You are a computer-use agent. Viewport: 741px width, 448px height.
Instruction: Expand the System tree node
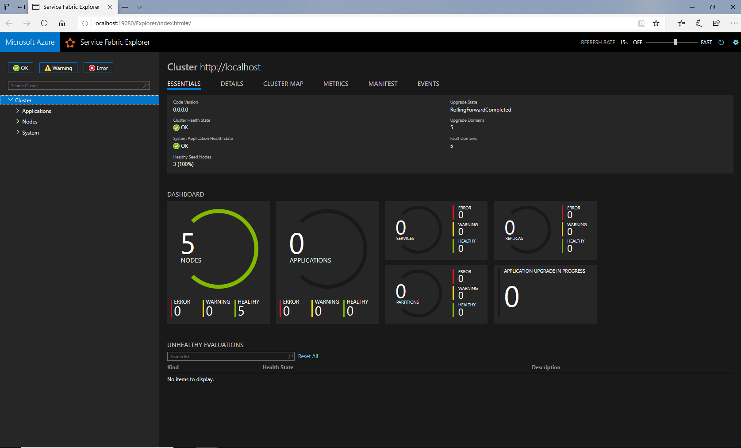18,132
